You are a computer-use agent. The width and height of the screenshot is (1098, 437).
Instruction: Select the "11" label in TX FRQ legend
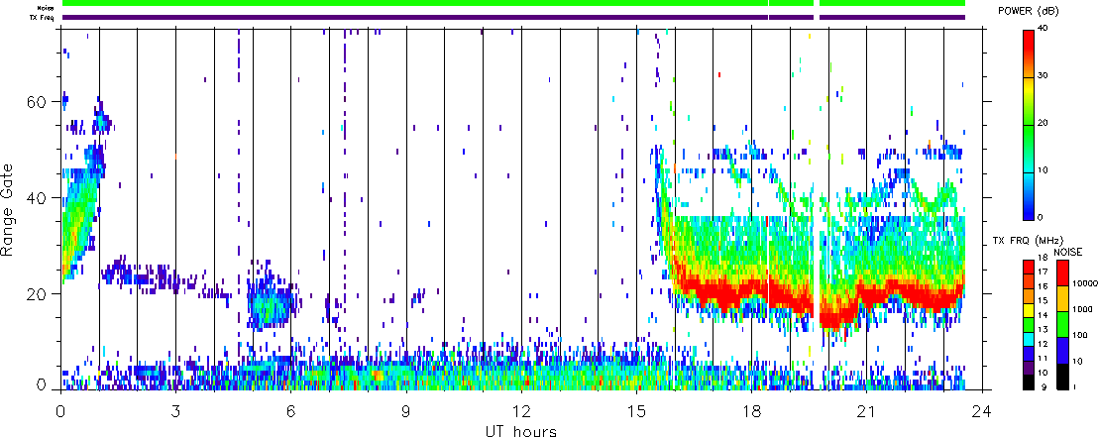tap(1043, 358)
